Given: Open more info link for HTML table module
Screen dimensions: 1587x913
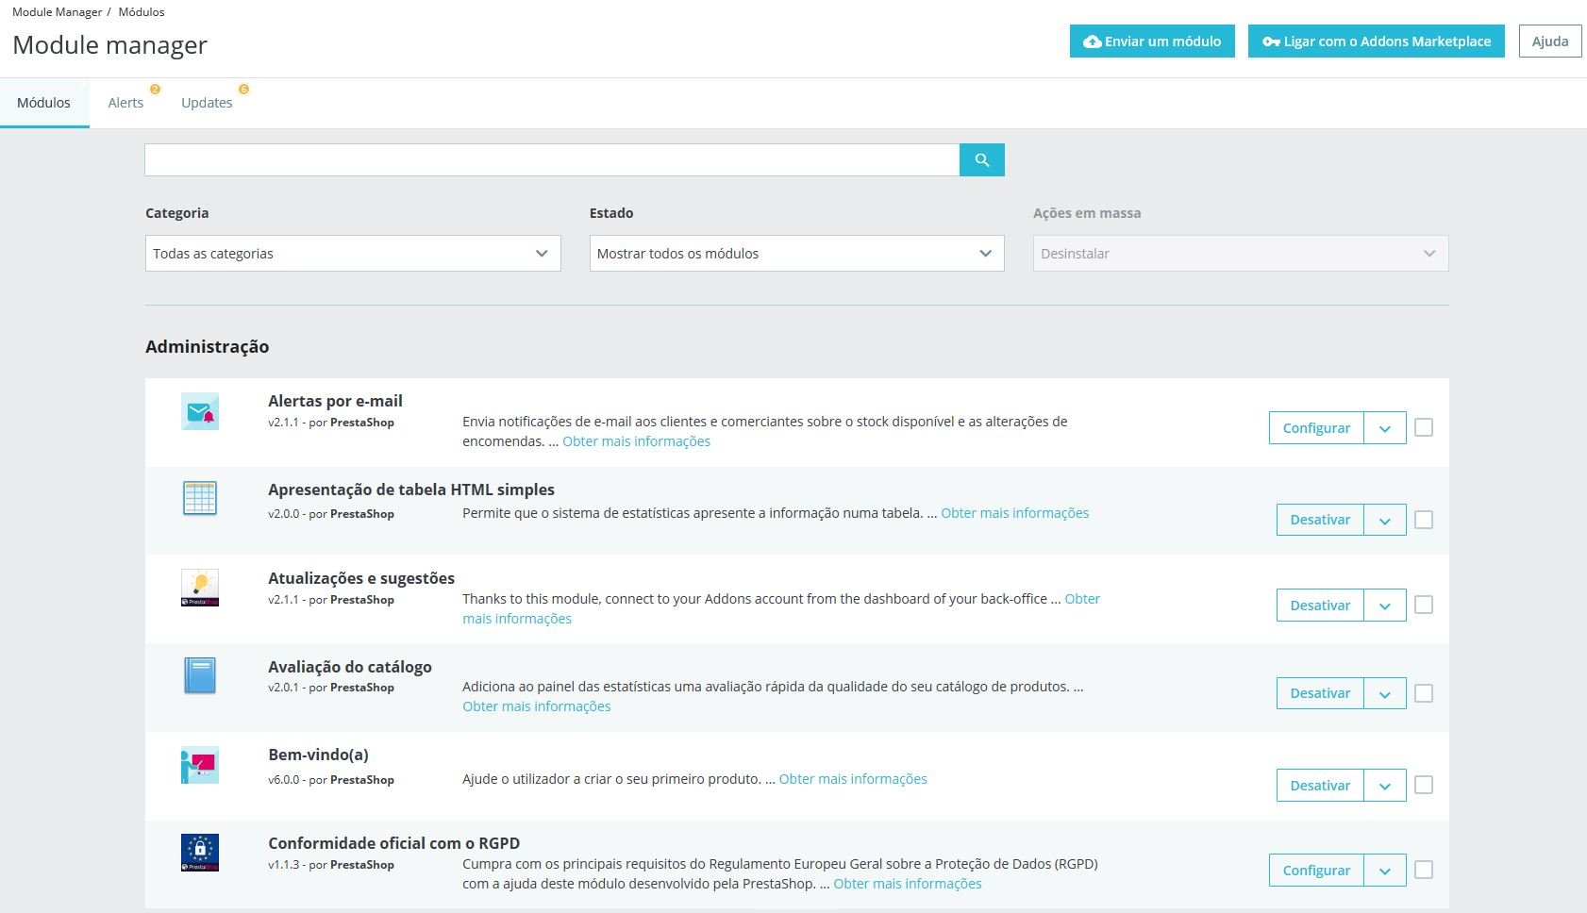Looking at the screenshot, I should (1015, 513).
